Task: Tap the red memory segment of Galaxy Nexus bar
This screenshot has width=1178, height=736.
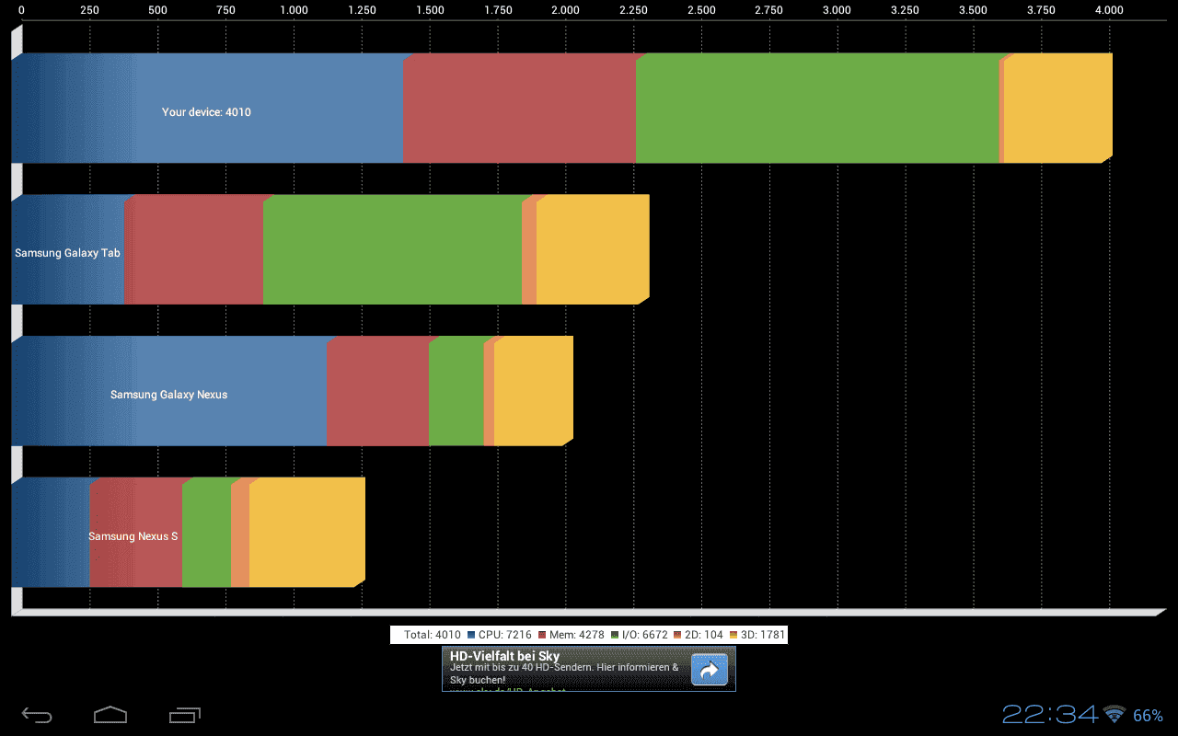Action: click(378, 391)
